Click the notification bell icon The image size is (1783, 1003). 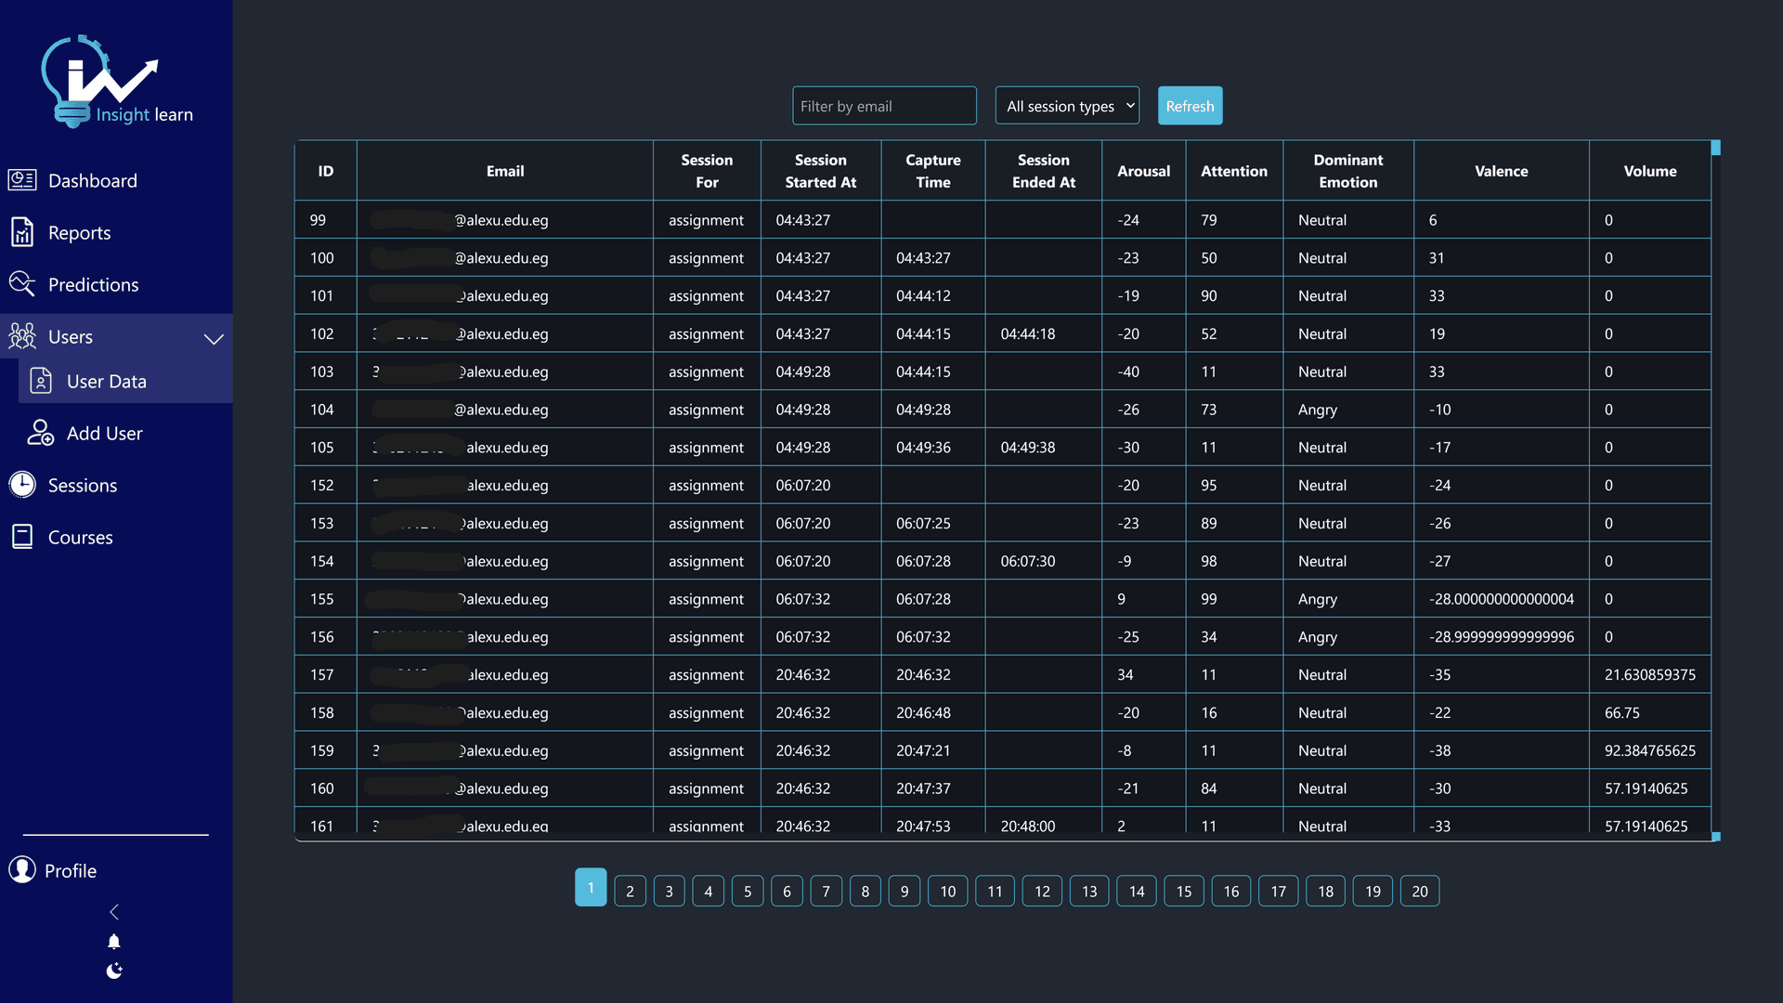coord(114,941)
